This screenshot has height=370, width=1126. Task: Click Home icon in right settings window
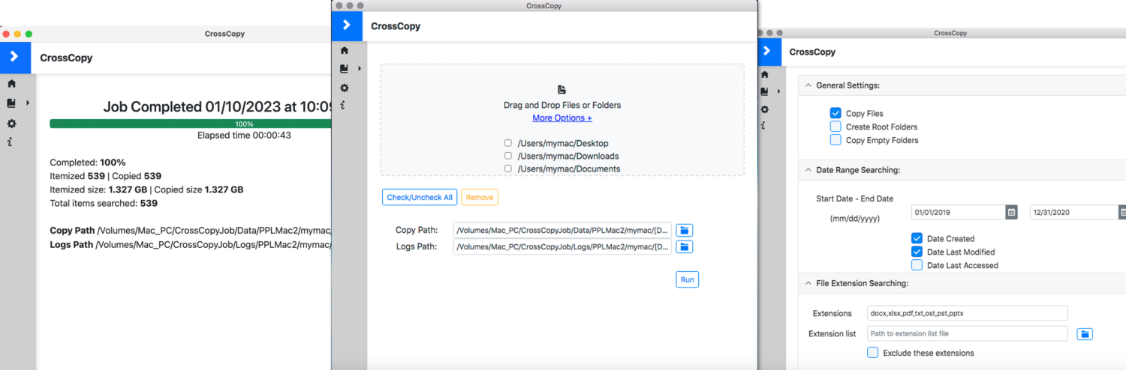tap(765, 75)
